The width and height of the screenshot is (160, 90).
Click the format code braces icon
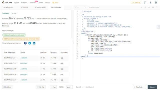coord(145,7)
